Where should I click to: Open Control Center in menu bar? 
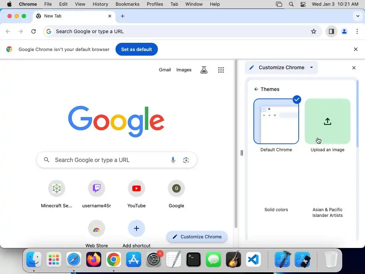click(x=303, y=4)
